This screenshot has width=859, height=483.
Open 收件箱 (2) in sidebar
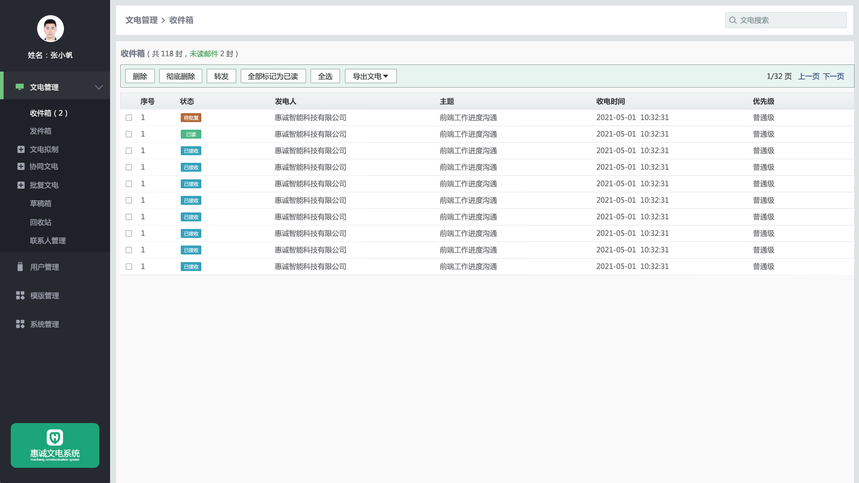49,113
